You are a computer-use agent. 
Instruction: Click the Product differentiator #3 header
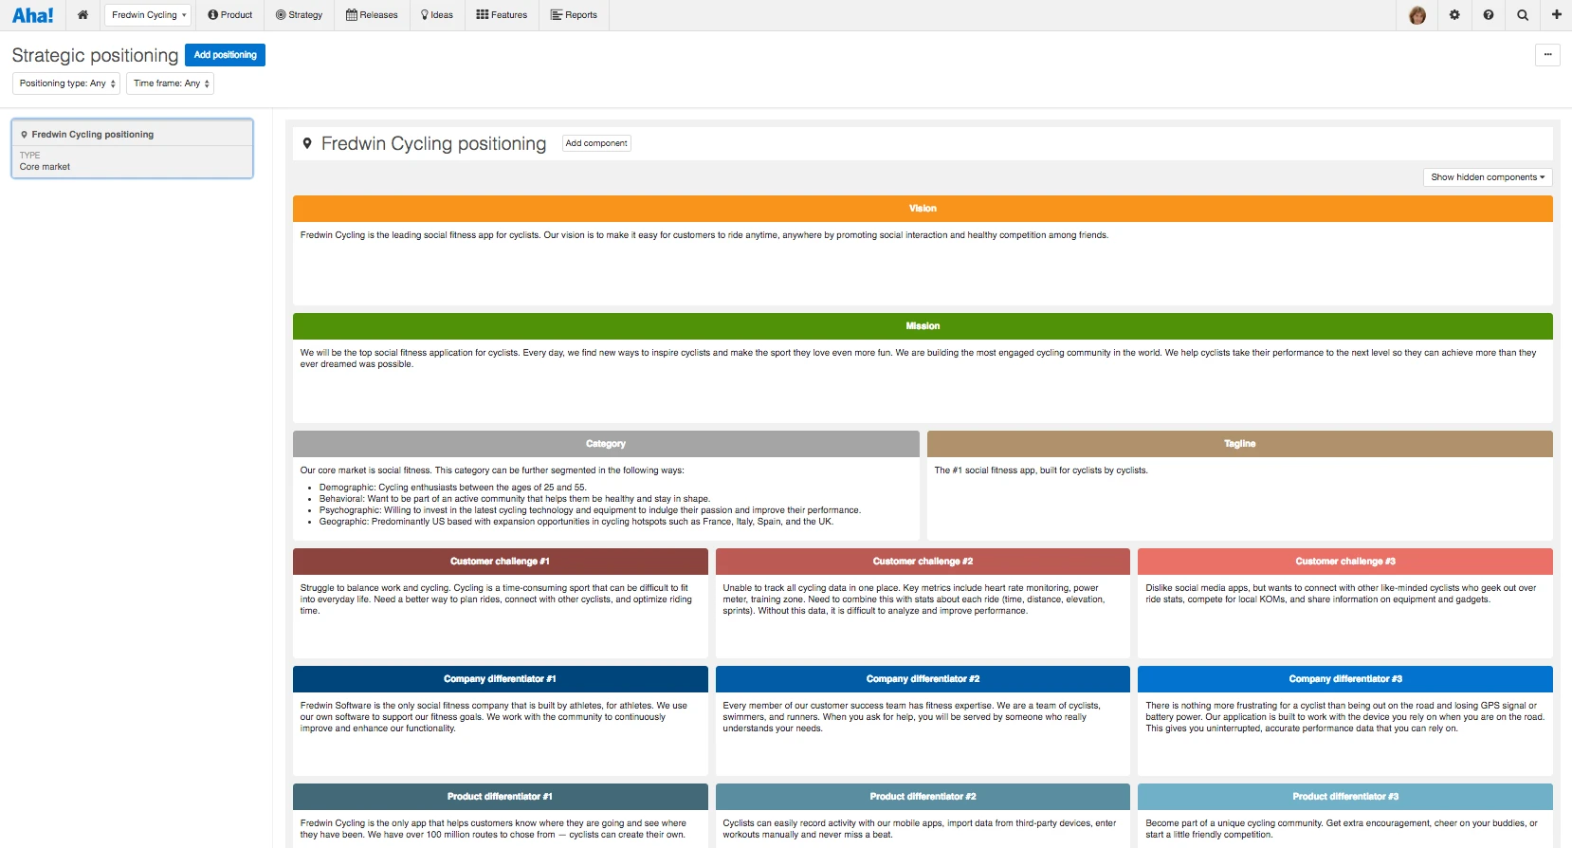1345,797
